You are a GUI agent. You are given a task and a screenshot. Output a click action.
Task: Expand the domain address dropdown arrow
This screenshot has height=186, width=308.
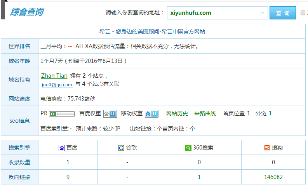[x=263, y=13]
